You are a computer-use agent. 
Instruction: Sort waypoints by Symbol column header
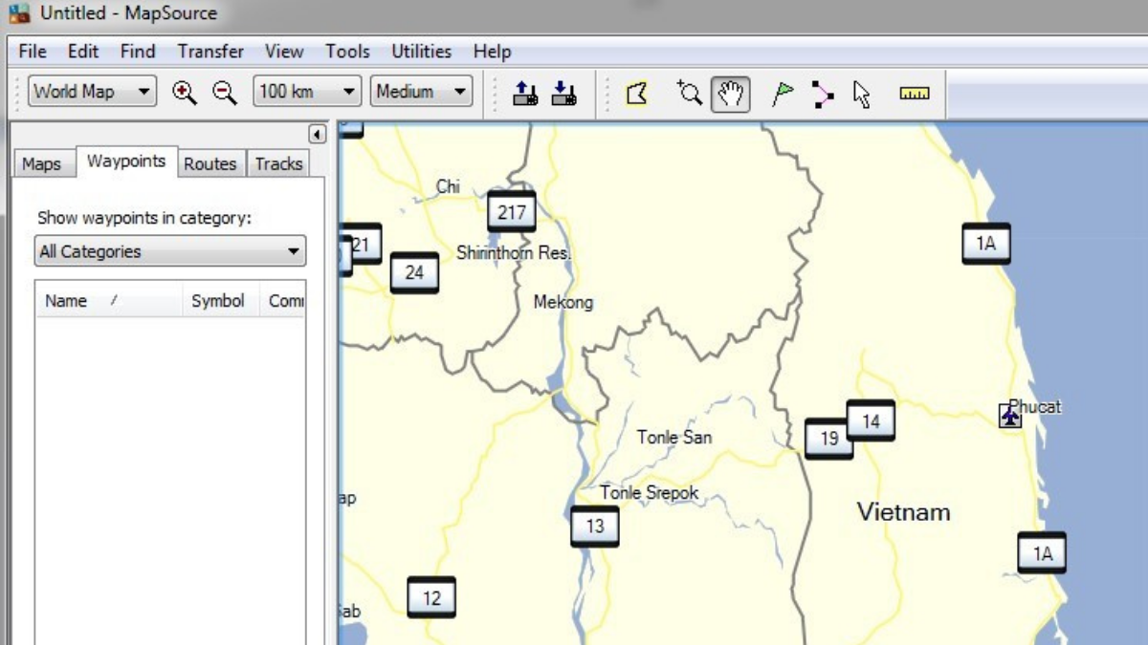pos(219,301)
